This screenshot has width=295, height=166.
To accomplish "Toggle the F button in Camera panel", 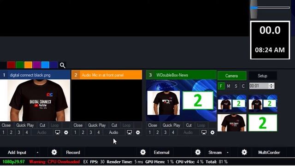I will coord(221,86).
